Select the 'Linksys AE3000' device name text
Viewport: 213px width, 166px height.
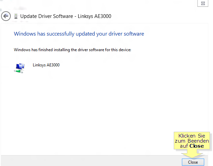click(46, 65)
